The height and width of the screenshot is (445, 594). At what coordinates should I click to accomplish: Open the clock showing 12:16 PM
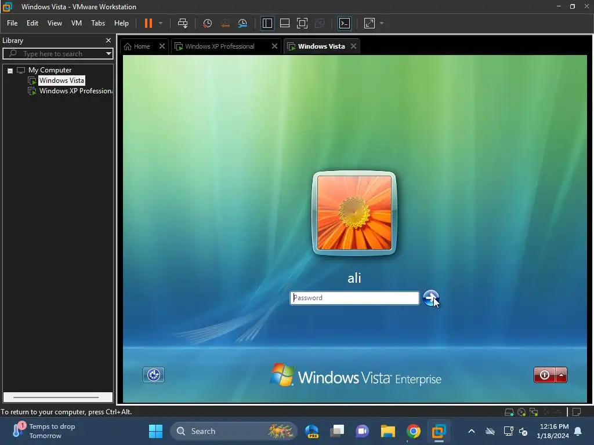(553, 431)
